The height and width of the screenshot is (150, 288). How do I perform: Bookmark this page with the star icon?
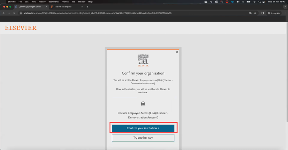coord(255,13)
